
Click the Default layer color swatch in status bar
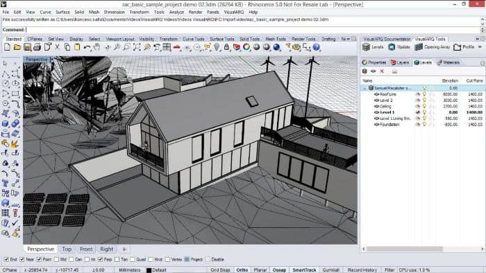tap(149, 270)
